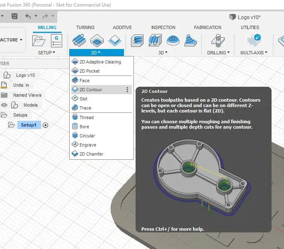Choose Trace from the 2D menu

102,108
